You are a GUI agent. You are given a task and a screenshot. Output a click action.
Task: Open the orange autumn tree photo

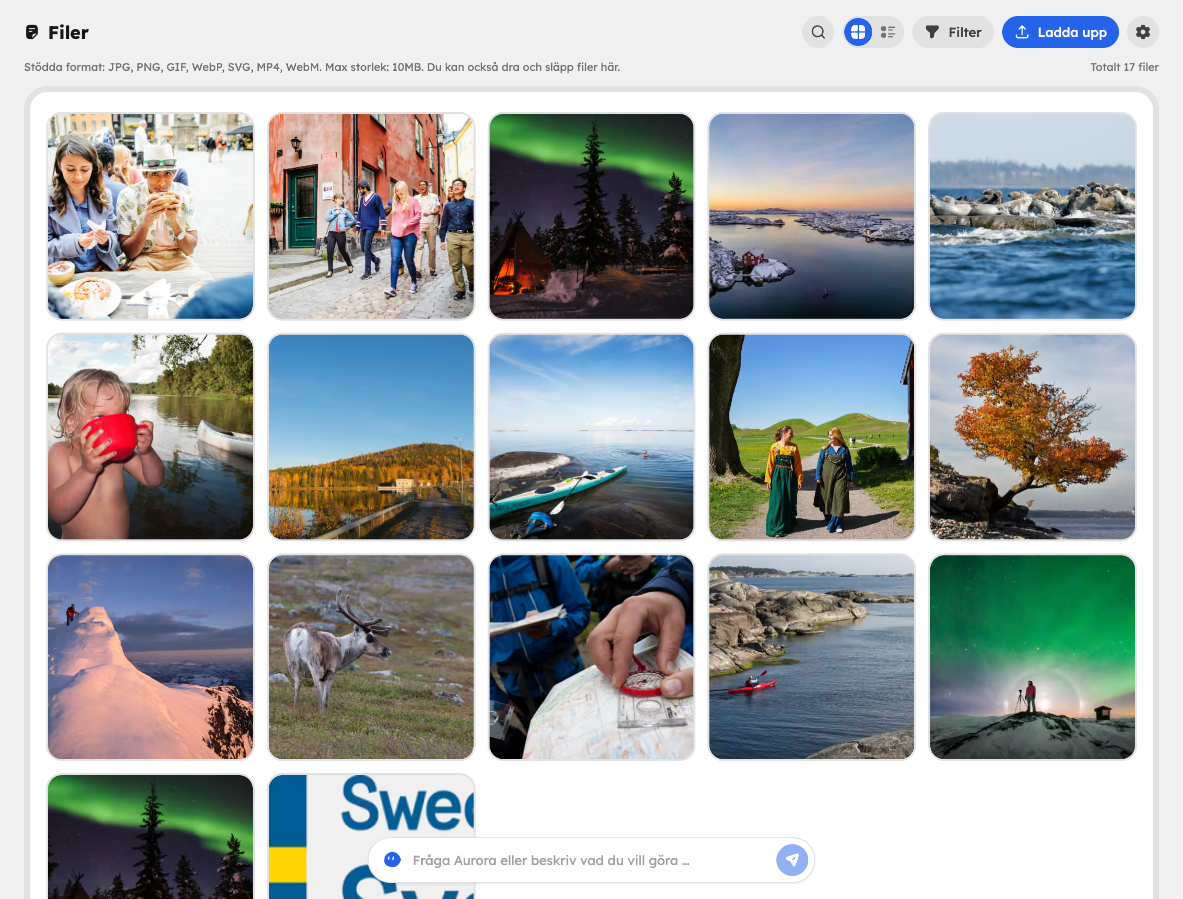[1032, 437]
